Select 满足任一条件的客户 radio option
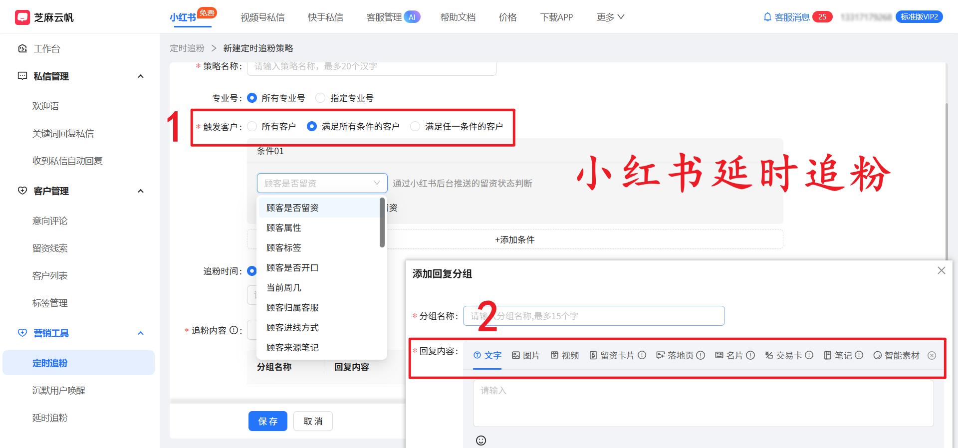The width and height of the screenshot is (958, 448). coord(415,126)
